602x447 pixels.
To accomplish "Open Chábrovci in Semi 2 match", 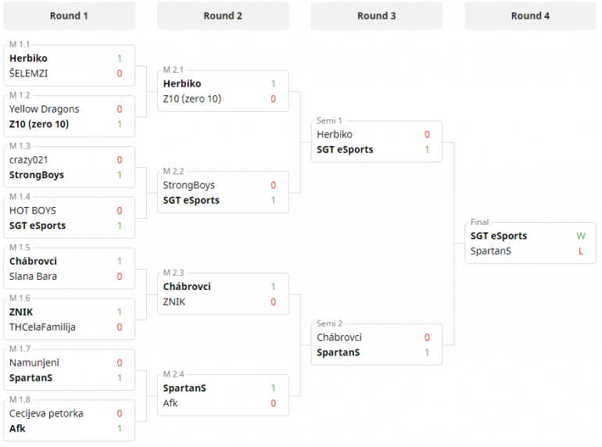I will [339, 338].
